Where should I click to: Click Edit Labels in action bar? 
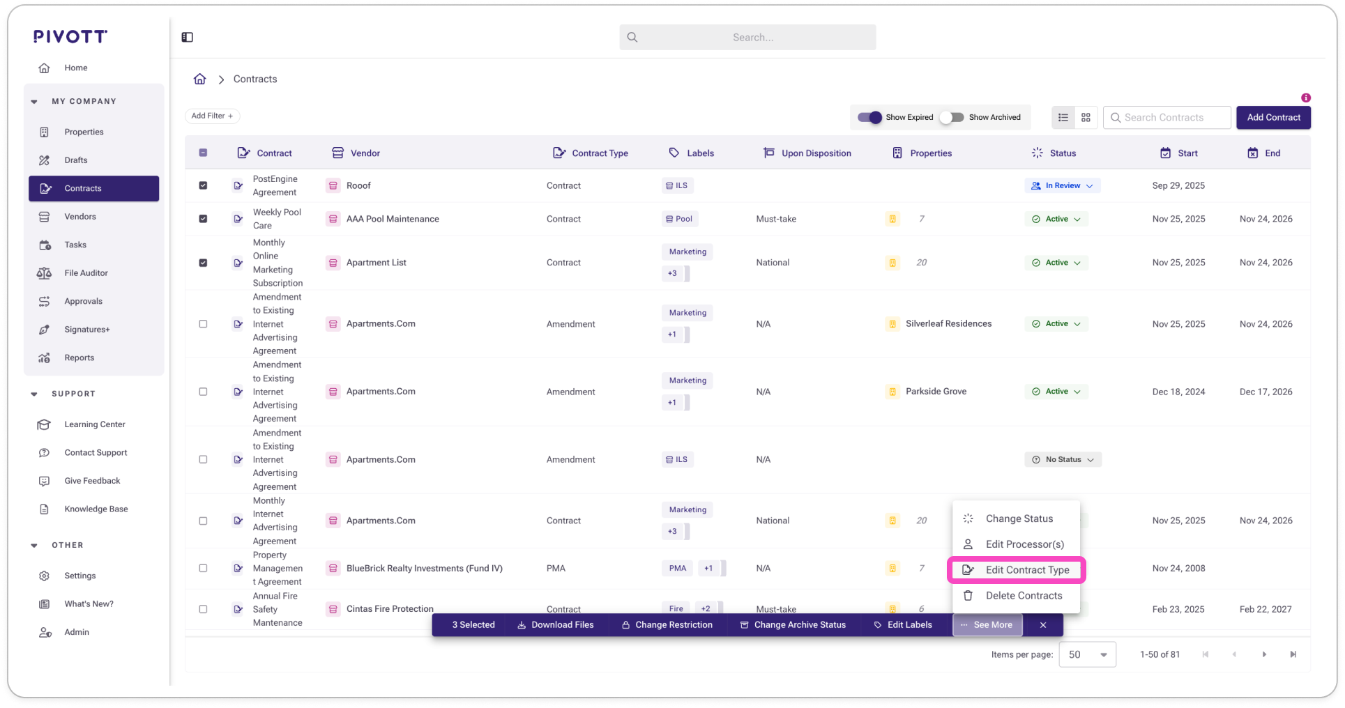tap(903, 625)
